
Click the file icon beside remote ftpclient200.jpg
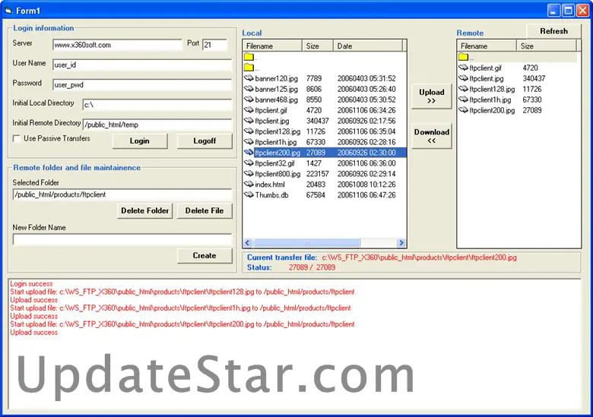(x=463, y=110)
